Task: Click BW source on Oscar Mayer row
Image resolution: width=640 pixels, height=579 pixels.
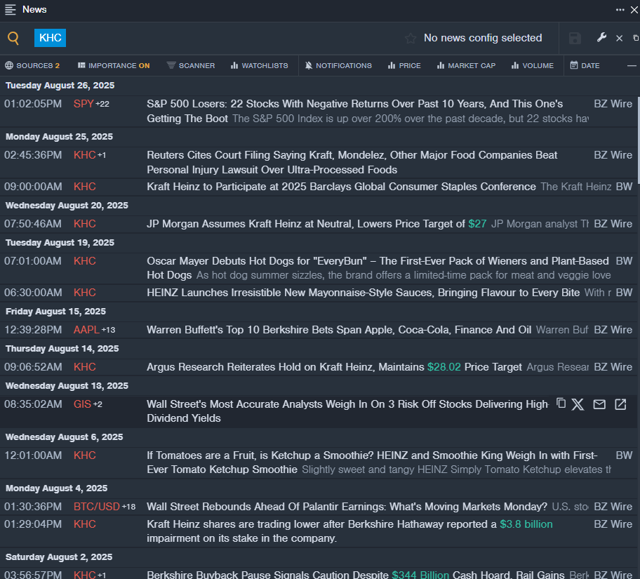Action: [624, 261]
